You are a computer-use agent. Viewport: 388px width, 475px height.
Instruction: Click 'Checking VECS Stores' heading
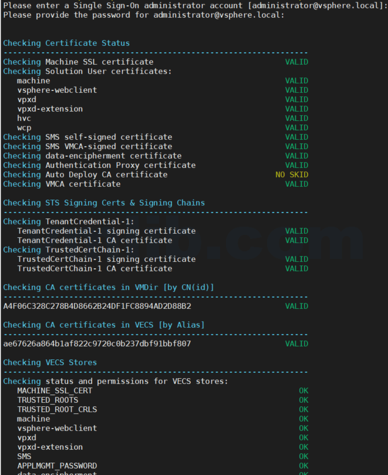(50, 362)
